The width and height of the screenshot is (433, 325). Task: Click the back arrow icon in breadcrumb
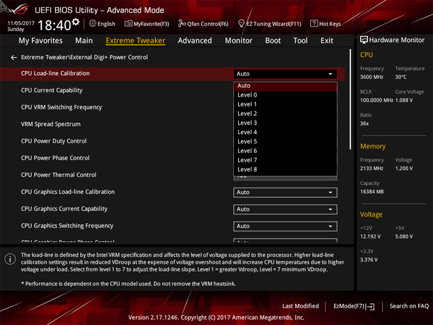click(13, 58)
